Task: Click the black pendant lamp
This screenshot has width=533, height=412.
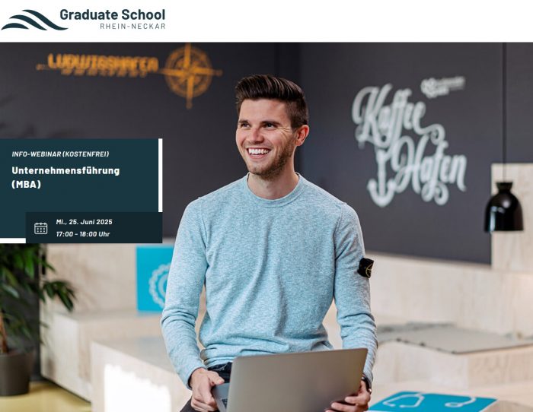Action: point(504,207)
